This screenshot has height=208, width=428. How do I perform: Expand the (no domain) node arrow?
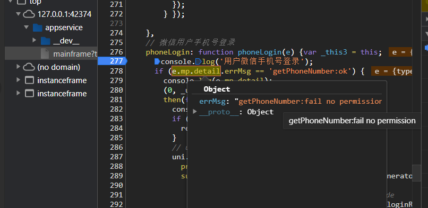click(18, 67)
